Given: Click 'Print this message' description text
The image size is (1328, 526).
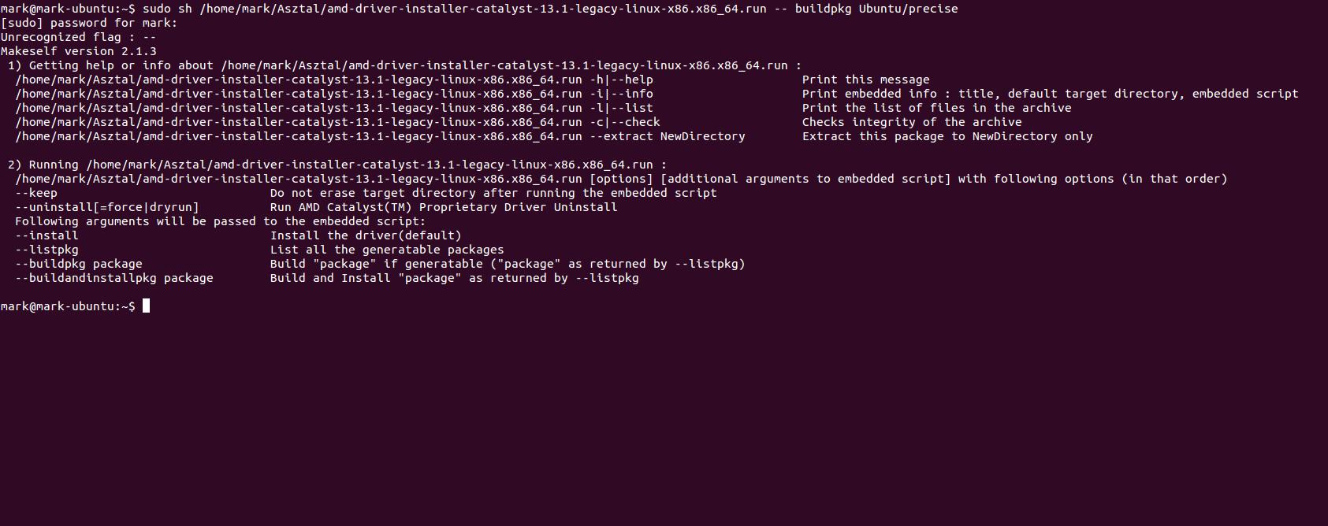Looking at the screenshot, I should 866,80.
